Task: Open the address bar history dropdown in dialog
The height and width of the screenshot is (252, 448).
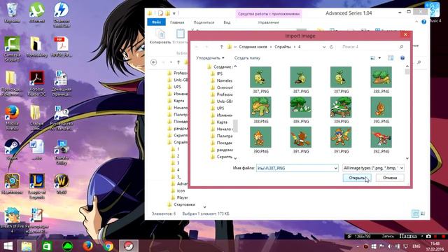Action: [324, 47]
